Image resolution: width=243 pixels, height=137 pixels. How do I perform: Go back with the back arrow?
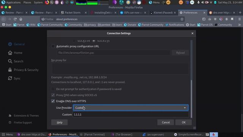(3, 19)
